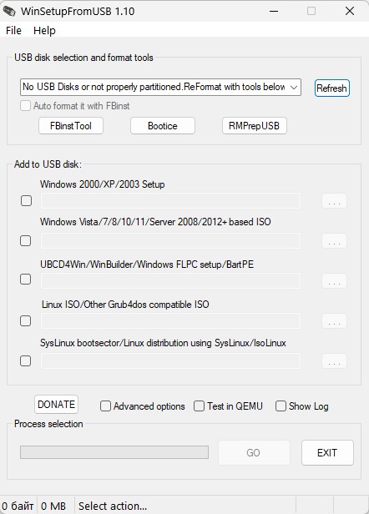Check the UBCD4Win/WinBuilder/BartPE option

[26, 280]
